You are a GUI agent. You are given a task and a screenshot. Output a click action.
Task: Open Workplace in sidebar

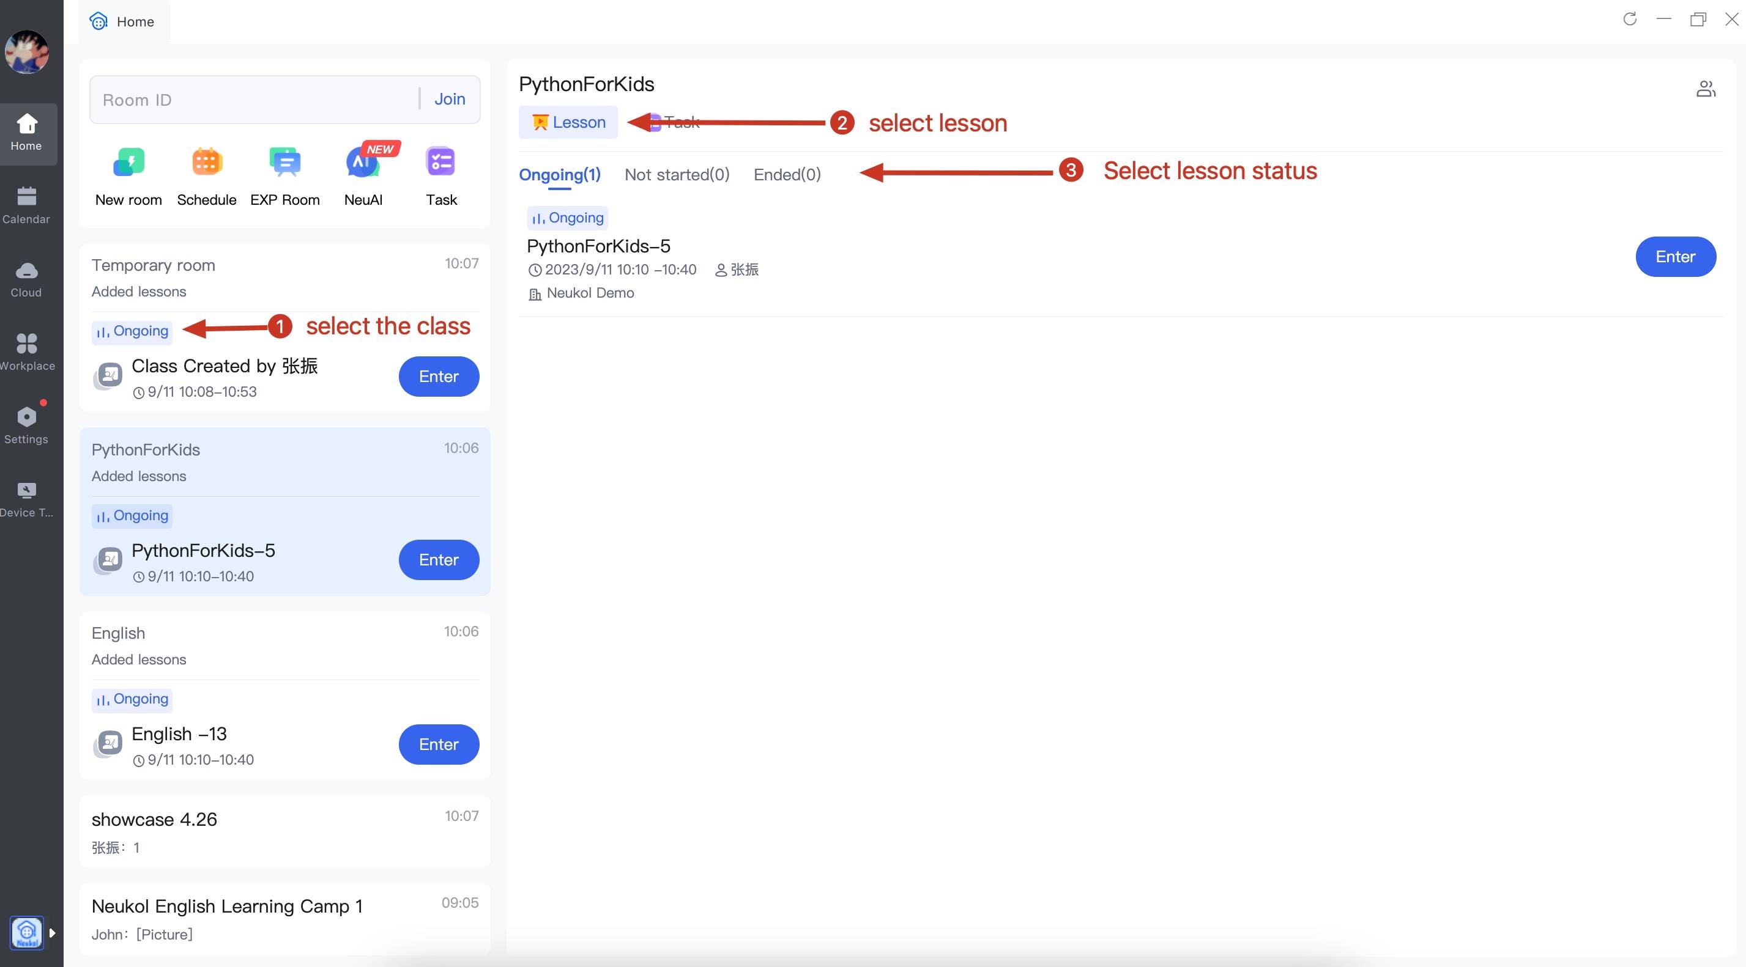pos(26,352)
